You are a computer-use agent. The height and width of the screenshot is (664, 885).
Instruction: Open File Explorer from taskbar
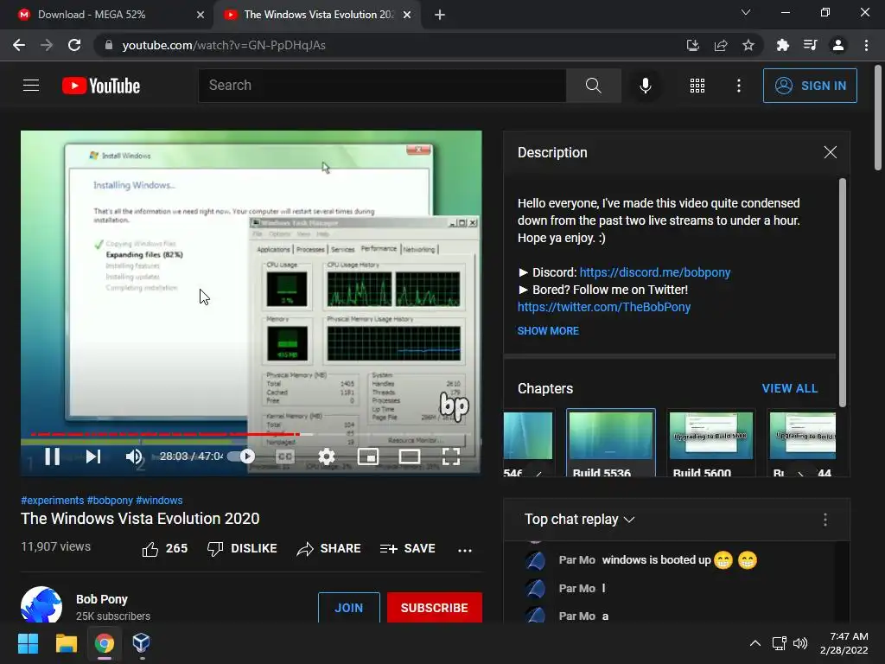click(x=66, y=643)
